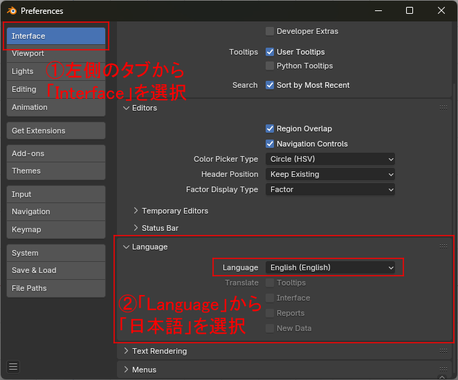Maximize the Preferences window
This screenshot has width=458, height=380.
coord(410,11)
